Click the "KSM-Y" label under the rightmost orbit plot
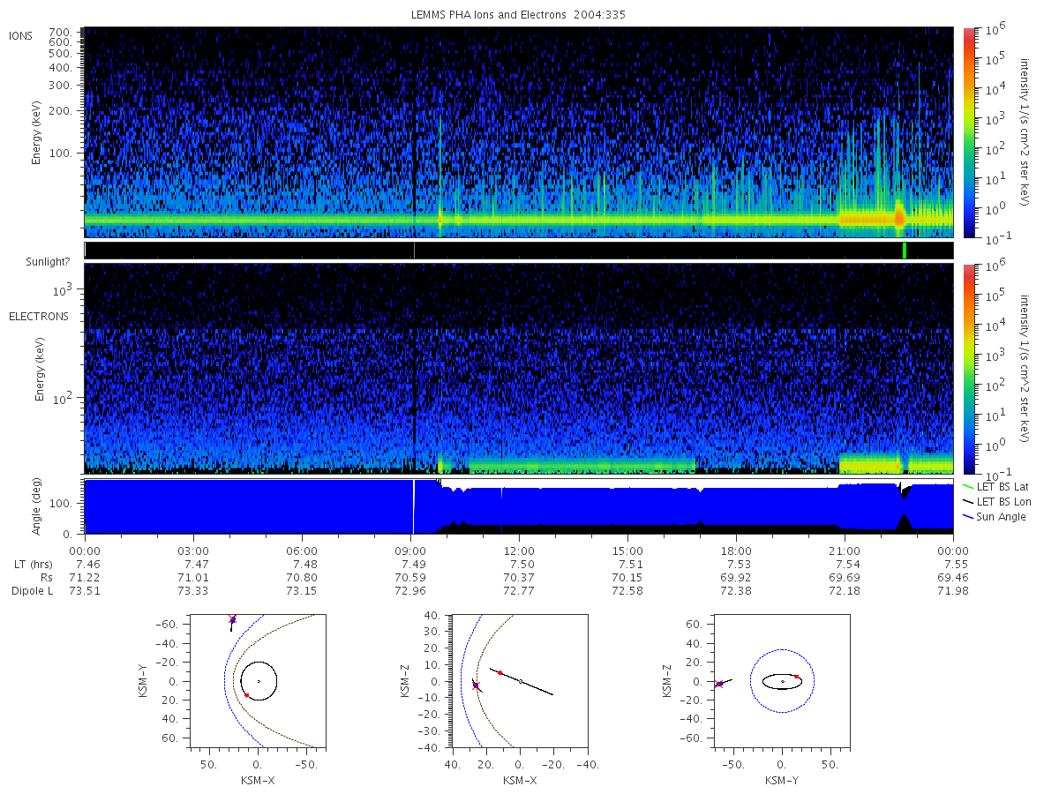The height and width of the screenshot is (794, 1059). tap(782, 781)
